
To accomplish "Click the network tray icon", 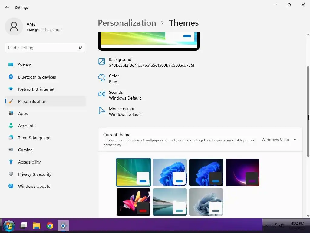I will [x=274, y=226].
